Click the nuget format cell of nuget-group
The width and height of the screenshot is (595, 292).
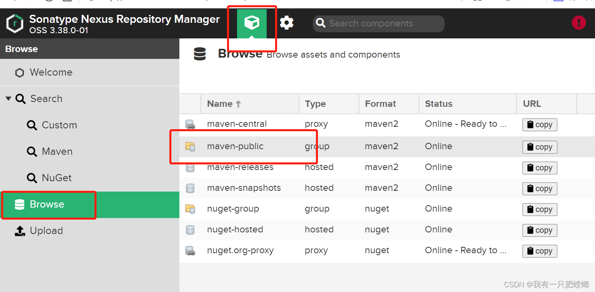pos(377,209)
